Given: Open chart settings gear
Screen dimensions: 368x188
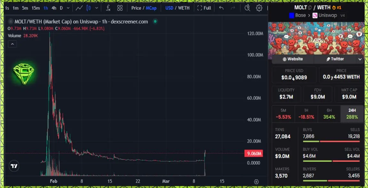Looking at the screenshot, I should coord(259,8).
